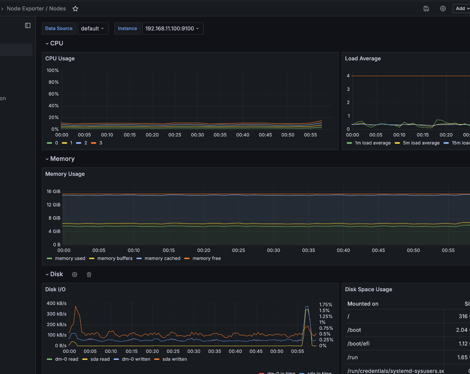Select the / mount row cell
Viewport: 470px width, 374px height.
point(395,316)
